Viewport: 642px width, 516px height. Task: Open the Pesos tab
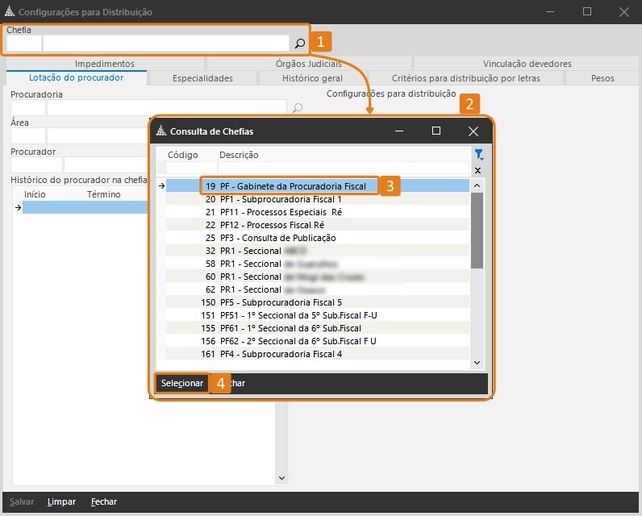[602, 78]
